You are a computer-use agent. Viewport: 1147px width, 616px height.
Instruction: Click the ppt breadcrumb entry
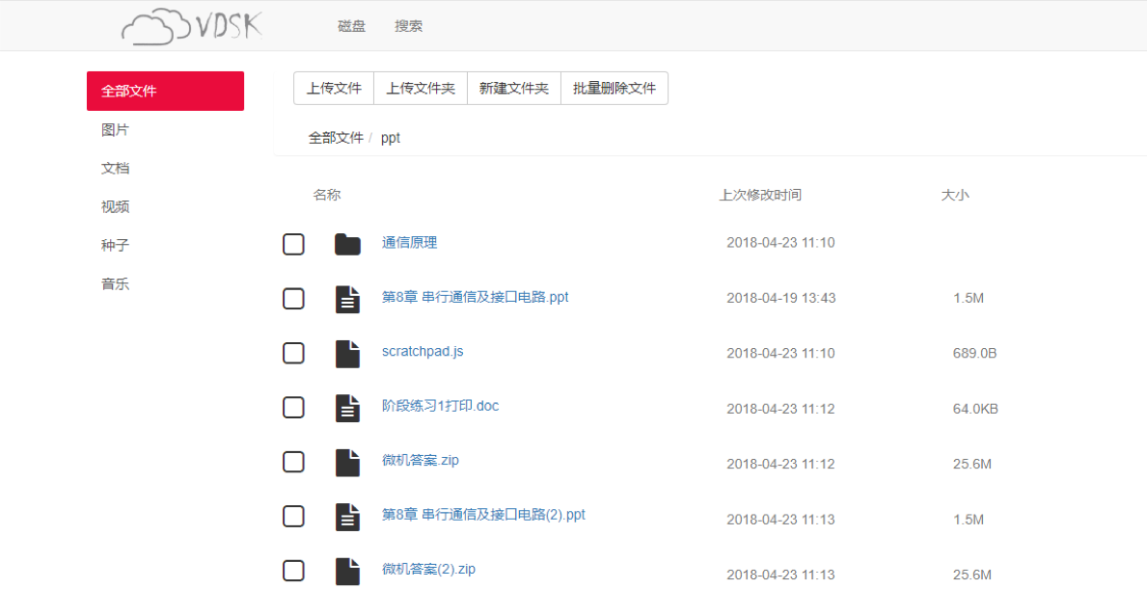click(391, 138)
